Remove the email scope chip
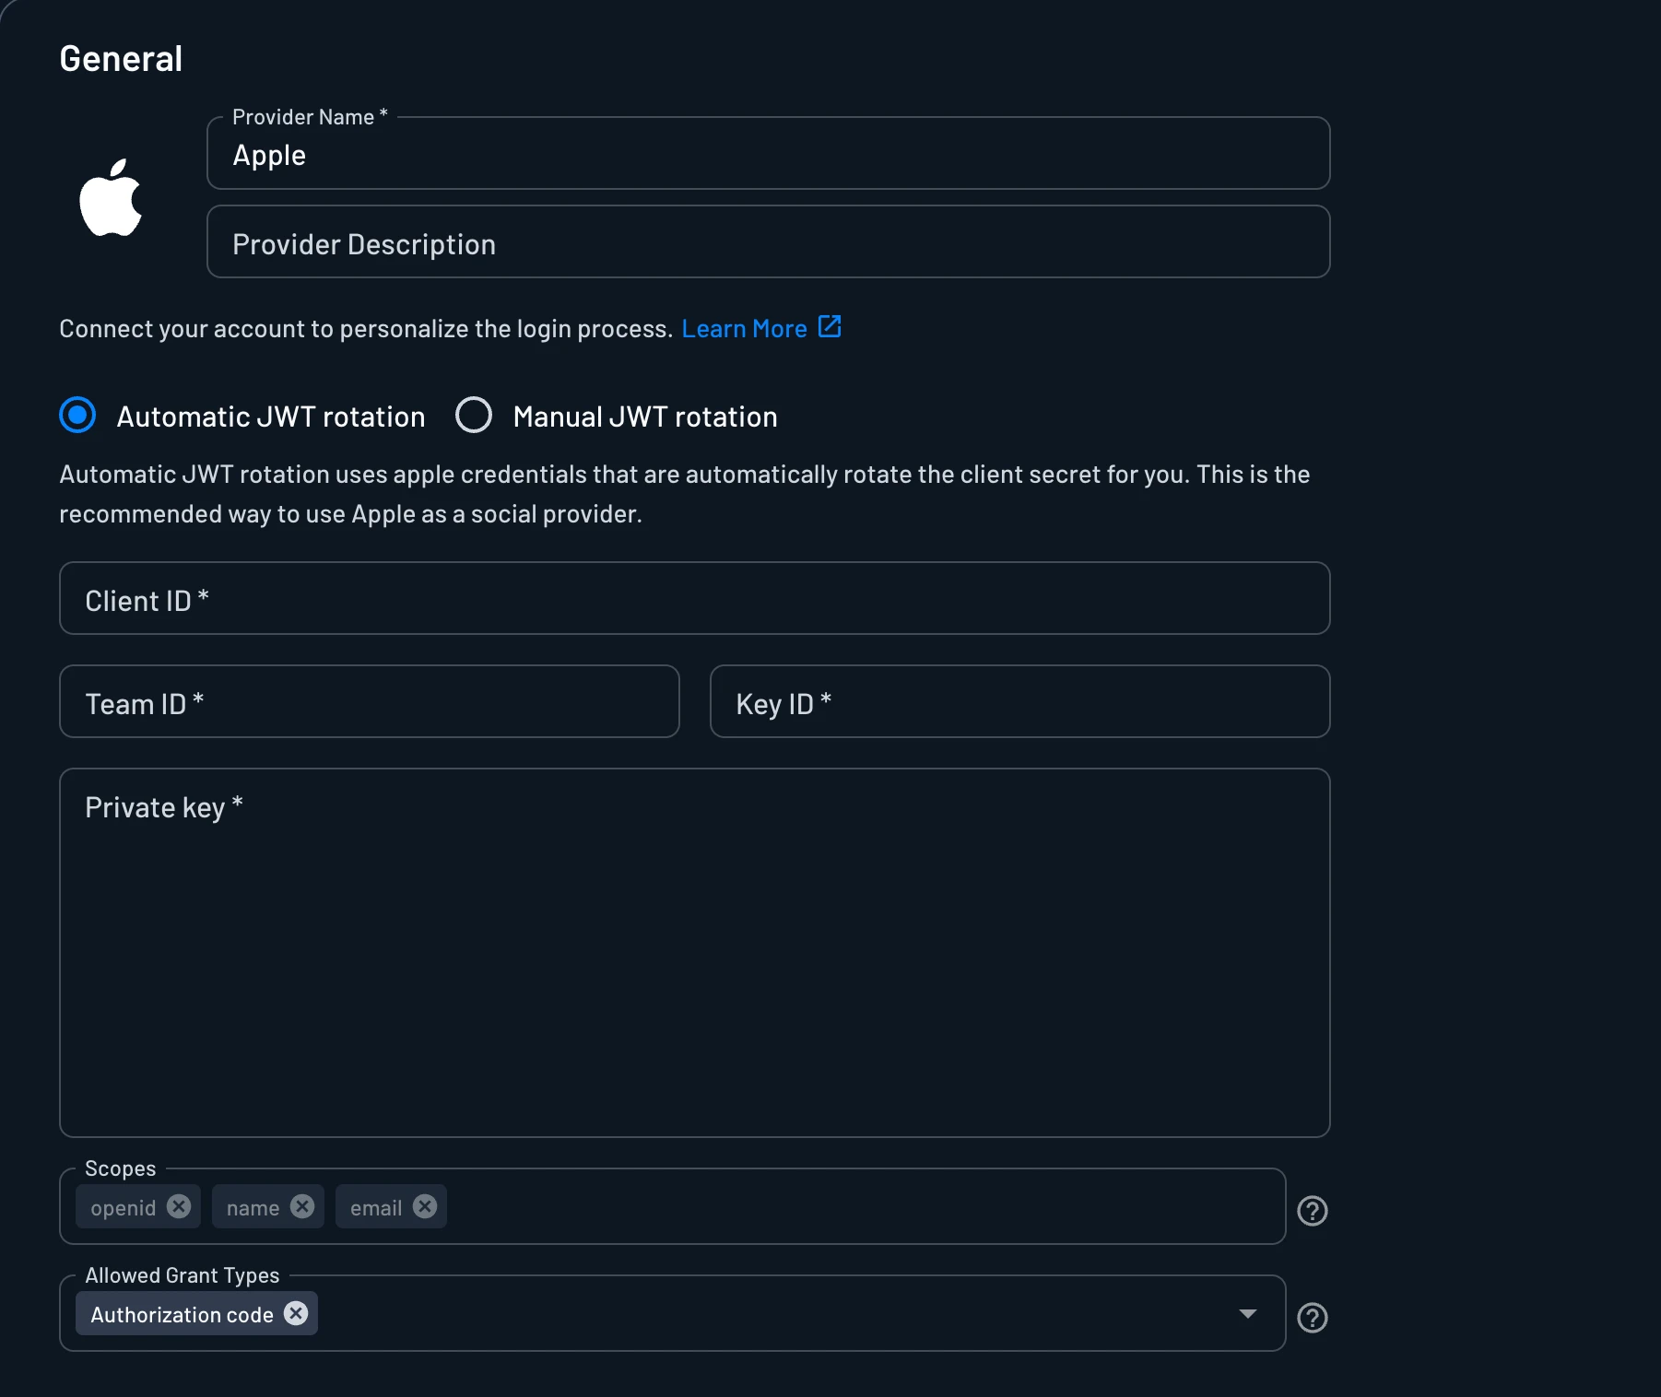Image resolution: width=1661 pixels, height=1397 pixels. (x=425, y=1206)
